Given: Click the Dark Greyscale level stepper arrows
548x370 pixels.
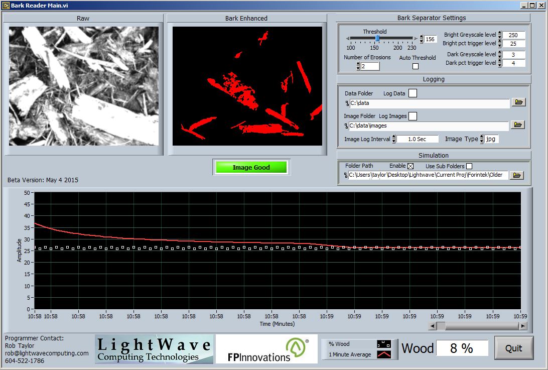Looking at the screenshot, I should [500, 54].
